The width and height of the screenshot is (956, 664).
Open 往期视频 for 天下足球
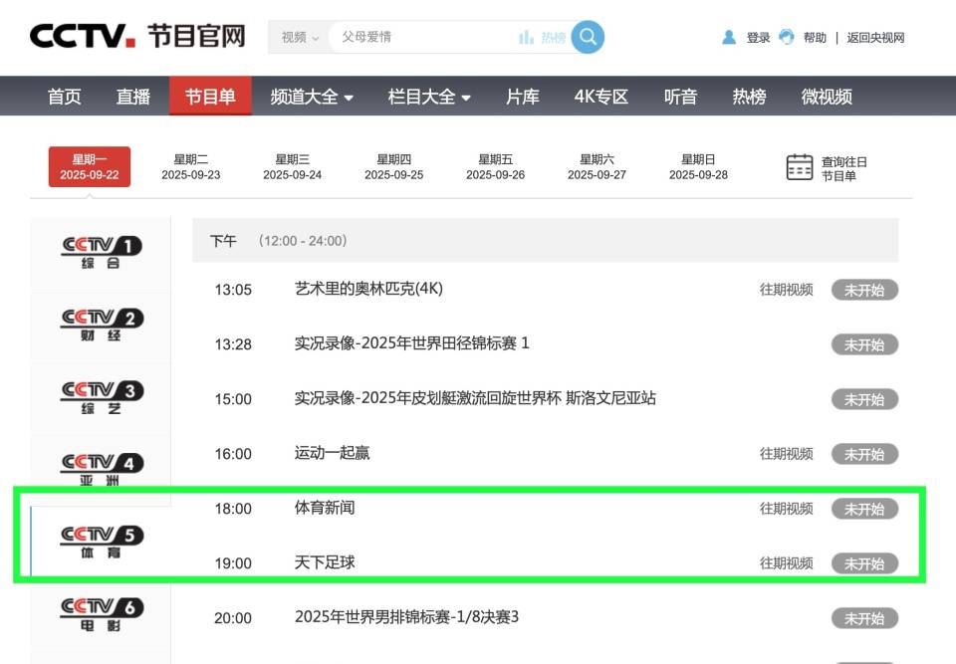click(786, 562)
